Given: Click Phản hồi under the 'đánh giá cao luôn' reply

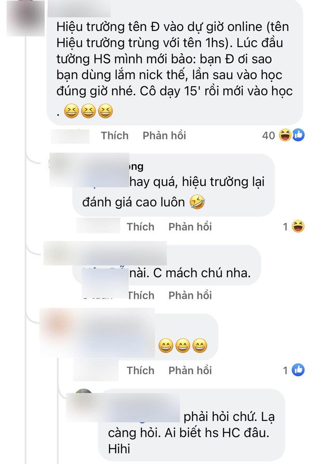Looking at the screenshot, I should tap(190, 227).
